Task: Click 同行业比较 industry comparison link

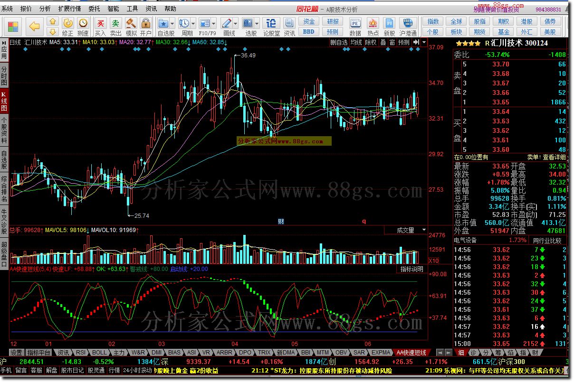Action: tap(547, 241)
